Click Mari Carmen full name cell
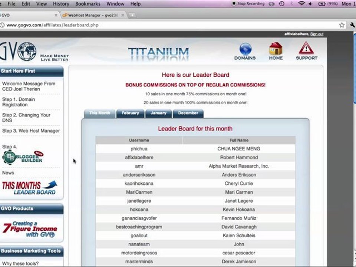The height and width of the screenshot is (267, 356). coord(239,192)
